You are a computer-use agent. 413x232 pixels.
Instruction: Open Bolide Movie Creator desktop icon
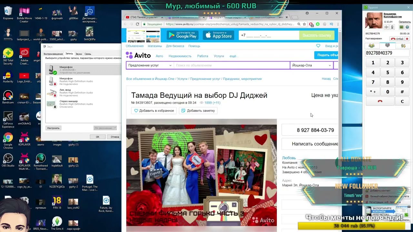coord(24,15)
